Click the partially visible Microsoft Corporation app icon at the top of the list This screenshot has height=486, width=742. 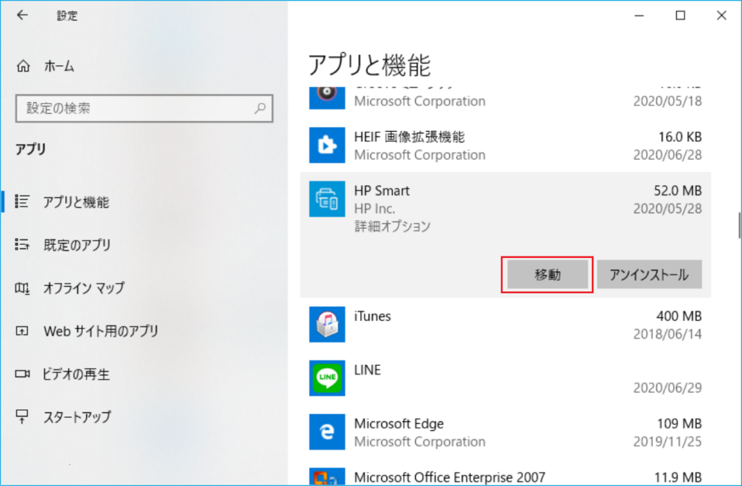[327, 98]
